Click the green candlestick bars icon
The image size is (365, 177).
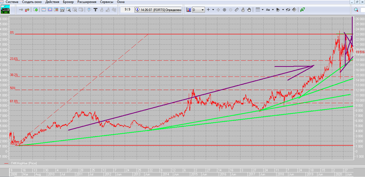[x=302, y=10]
